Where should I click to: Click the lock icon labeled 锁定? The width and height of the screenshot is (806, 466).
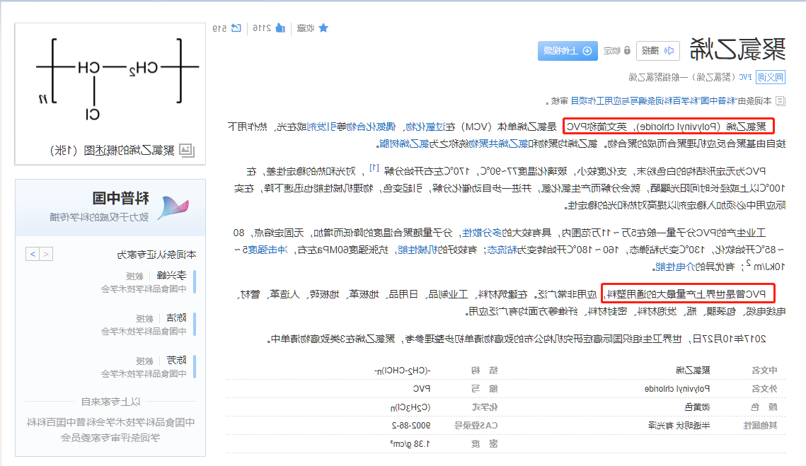pyautogui.click(x=627, y=50)
